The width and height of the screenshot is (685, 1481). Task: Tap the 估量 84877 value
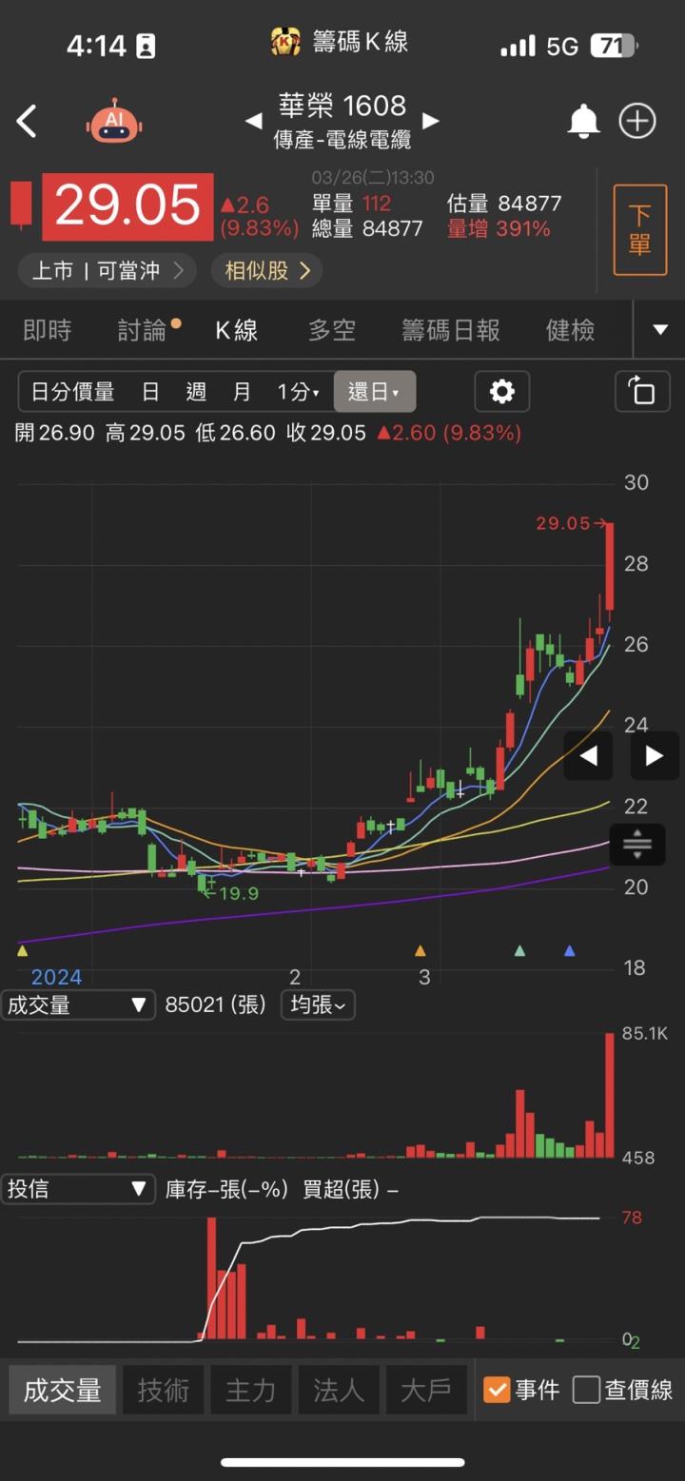click(x=504, y=204)
